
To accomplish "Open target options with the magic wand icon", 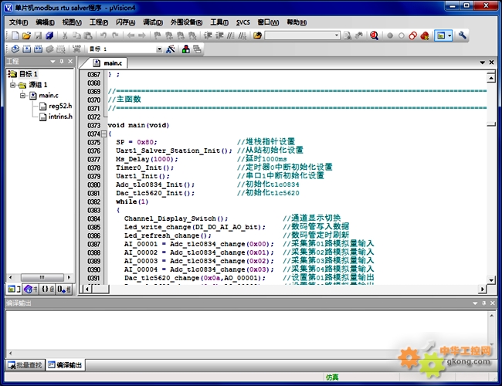I will (x=171, y=49).
